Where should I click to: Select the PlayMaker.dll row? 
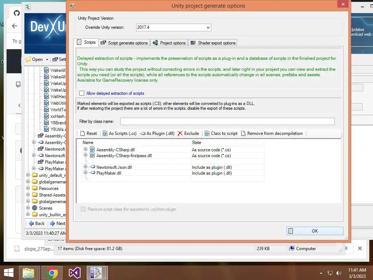109,173
